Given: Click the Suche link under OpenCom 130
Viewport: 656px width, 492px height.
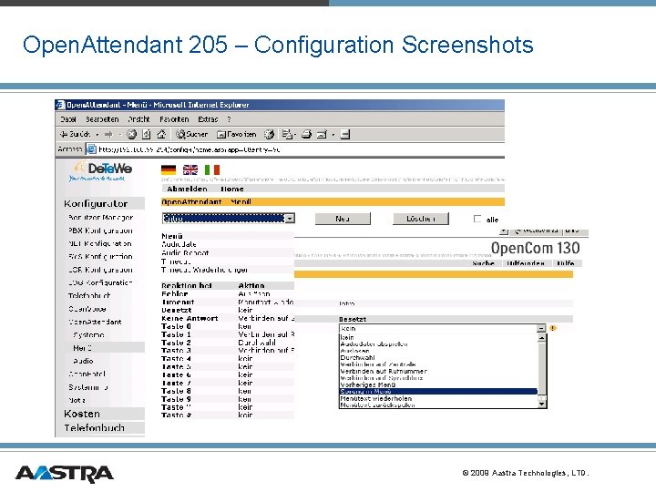Looking at the screenshot, I should 483,263.
